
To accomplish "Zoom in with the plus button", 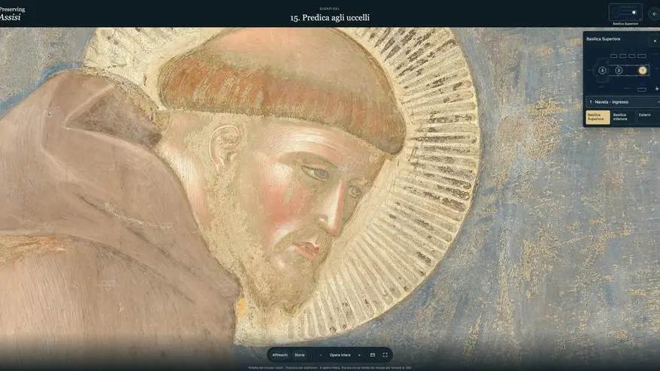I will (359, 355).
